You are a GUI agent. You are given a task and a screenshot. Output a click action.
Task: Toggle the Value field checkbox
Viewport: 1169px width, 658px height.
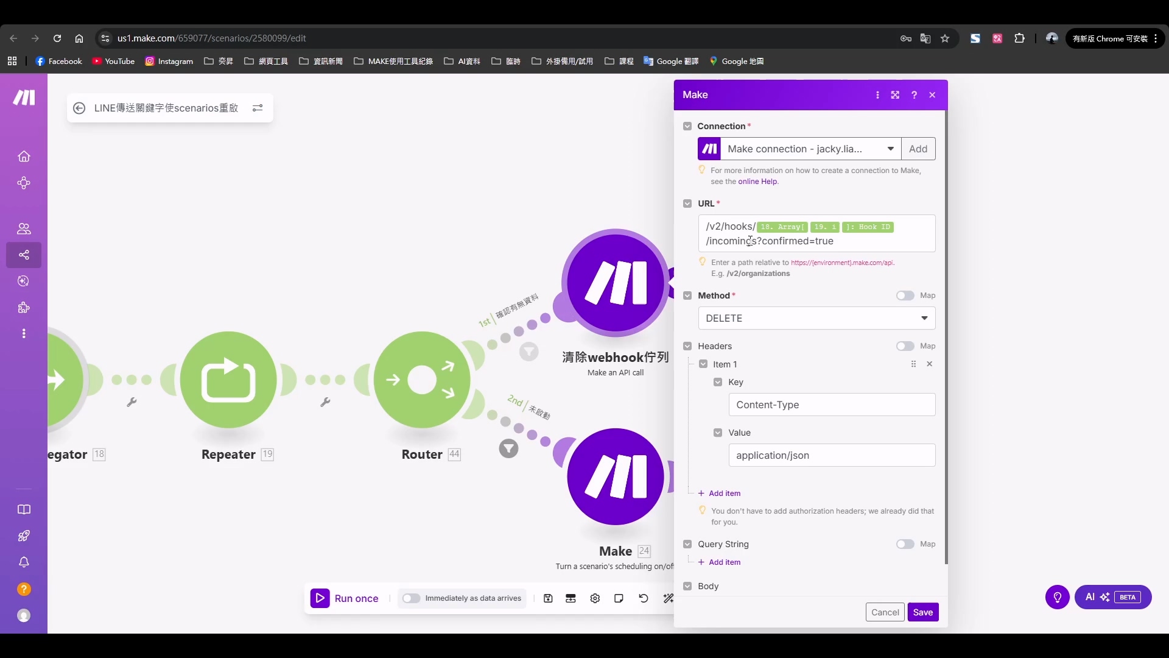[x=718, y=433]
